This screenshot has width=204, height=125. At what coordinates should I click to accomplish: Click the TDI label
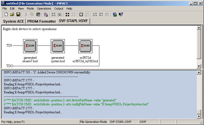pos(9,45)
